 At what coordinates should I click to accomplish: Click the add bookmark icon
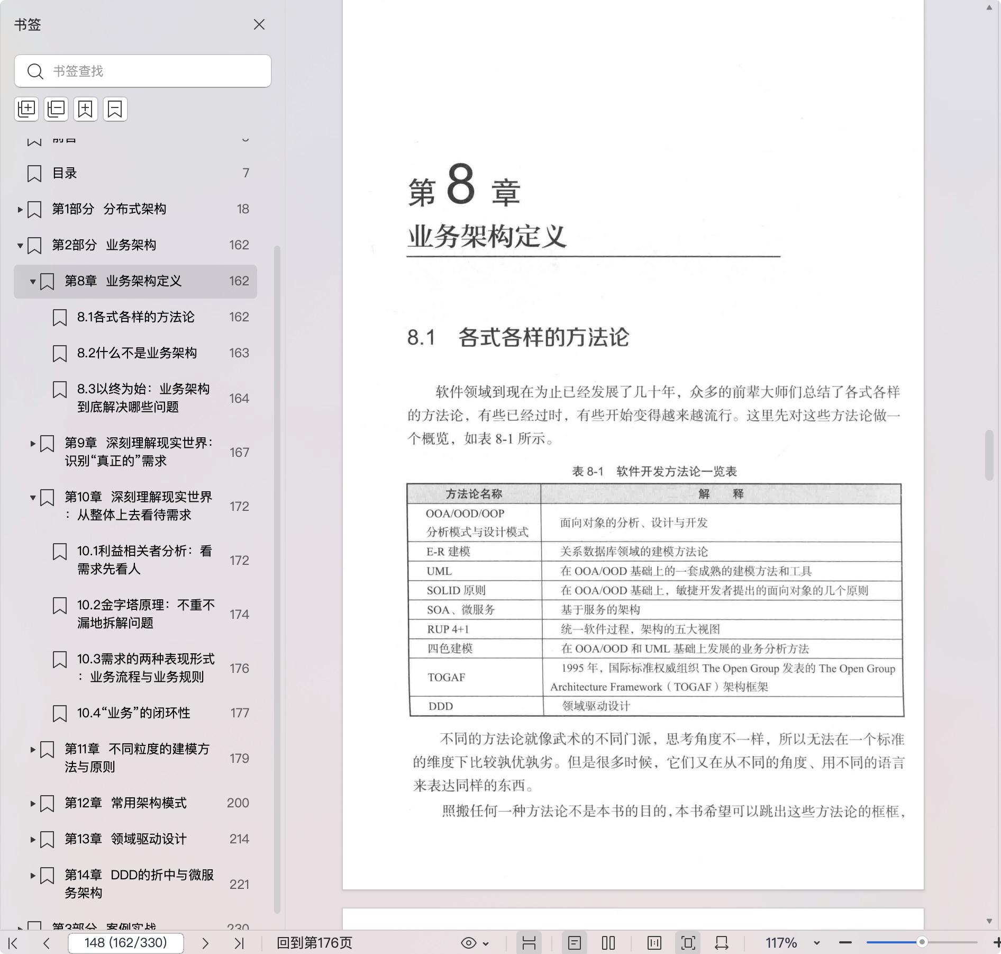point(86,109)
